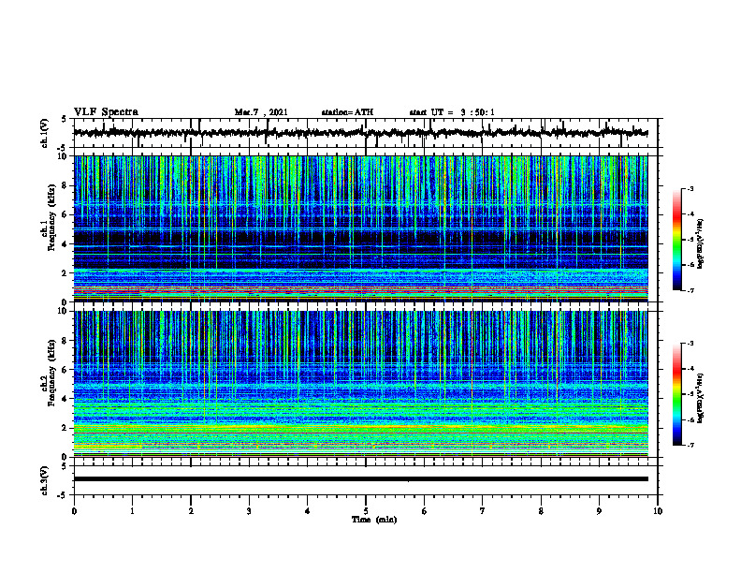Click the ch.2 "Frequency (kHz)" axis label
The image size is (741, 573).
click(51, 373)
